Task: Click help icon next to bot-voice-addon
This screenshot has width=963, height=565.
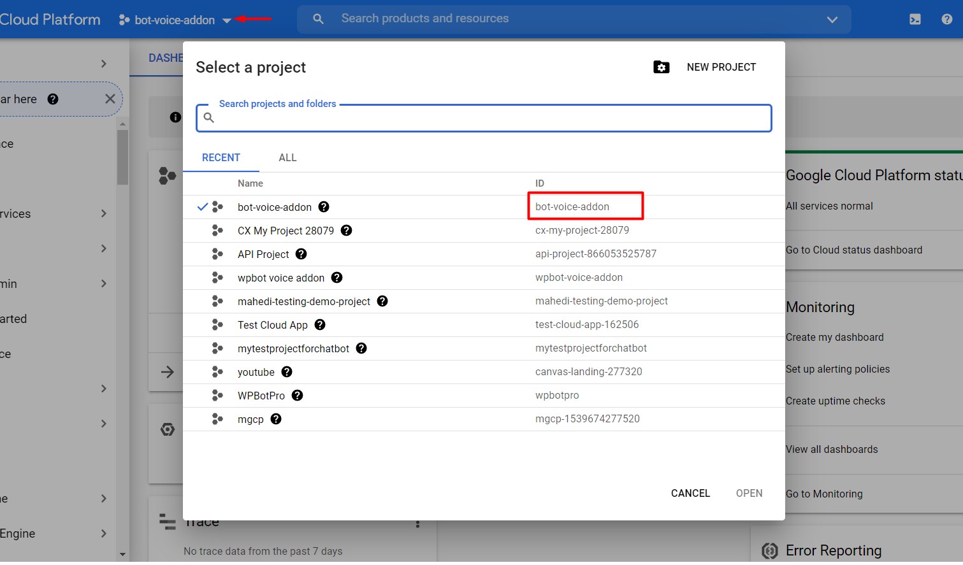Action: point(324,207)
